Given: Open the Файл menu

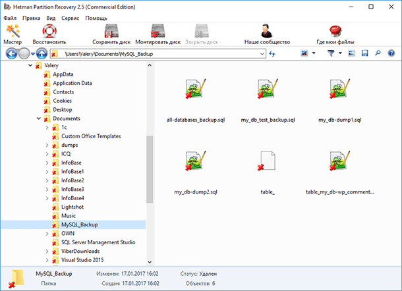Looking at the screenshot, I should pyautogui.click(x=10, y=18).
